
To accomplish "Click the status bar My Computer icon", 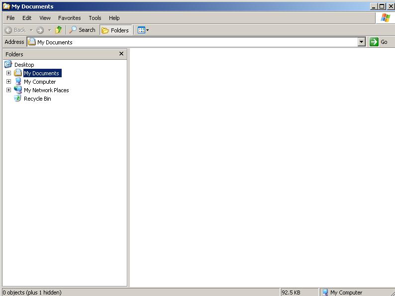I will pyautogui.click(x=325, y=292).
